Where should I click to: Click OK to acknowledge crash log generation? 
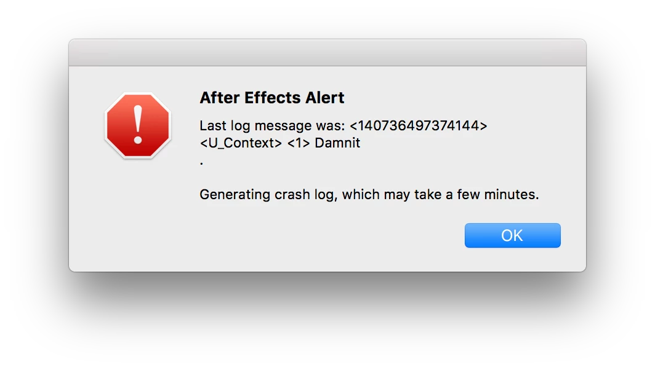click(x=512, y=235)
